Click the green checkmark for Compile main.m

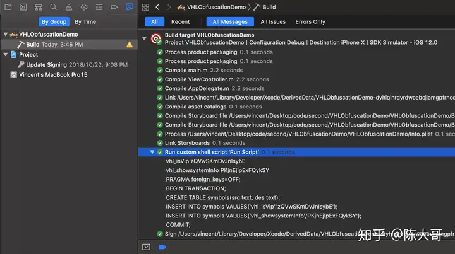160,71
